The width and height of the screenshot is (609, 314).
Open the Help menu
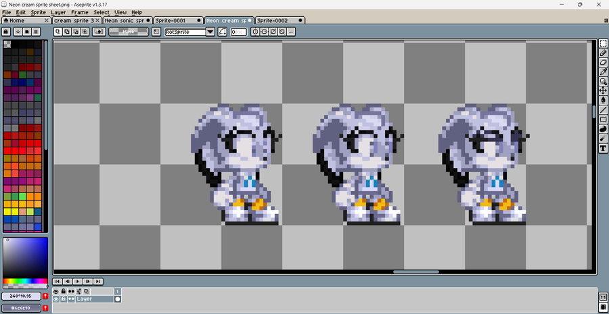pos(137,12)
